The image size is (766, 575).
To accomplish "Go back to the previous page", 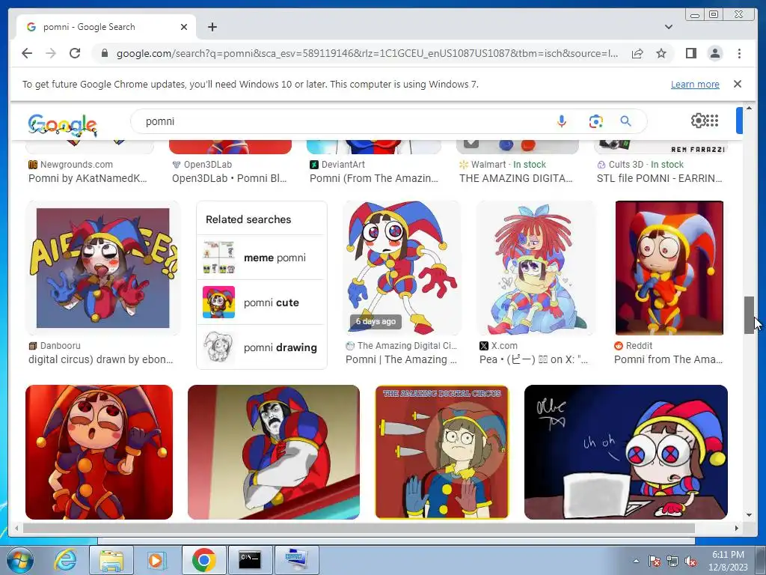I will (27, 53).
